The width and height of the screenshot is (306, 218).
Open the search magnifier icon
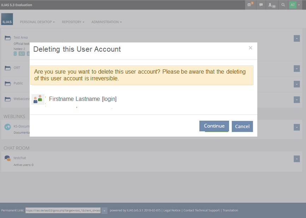(x=283, y=5)
